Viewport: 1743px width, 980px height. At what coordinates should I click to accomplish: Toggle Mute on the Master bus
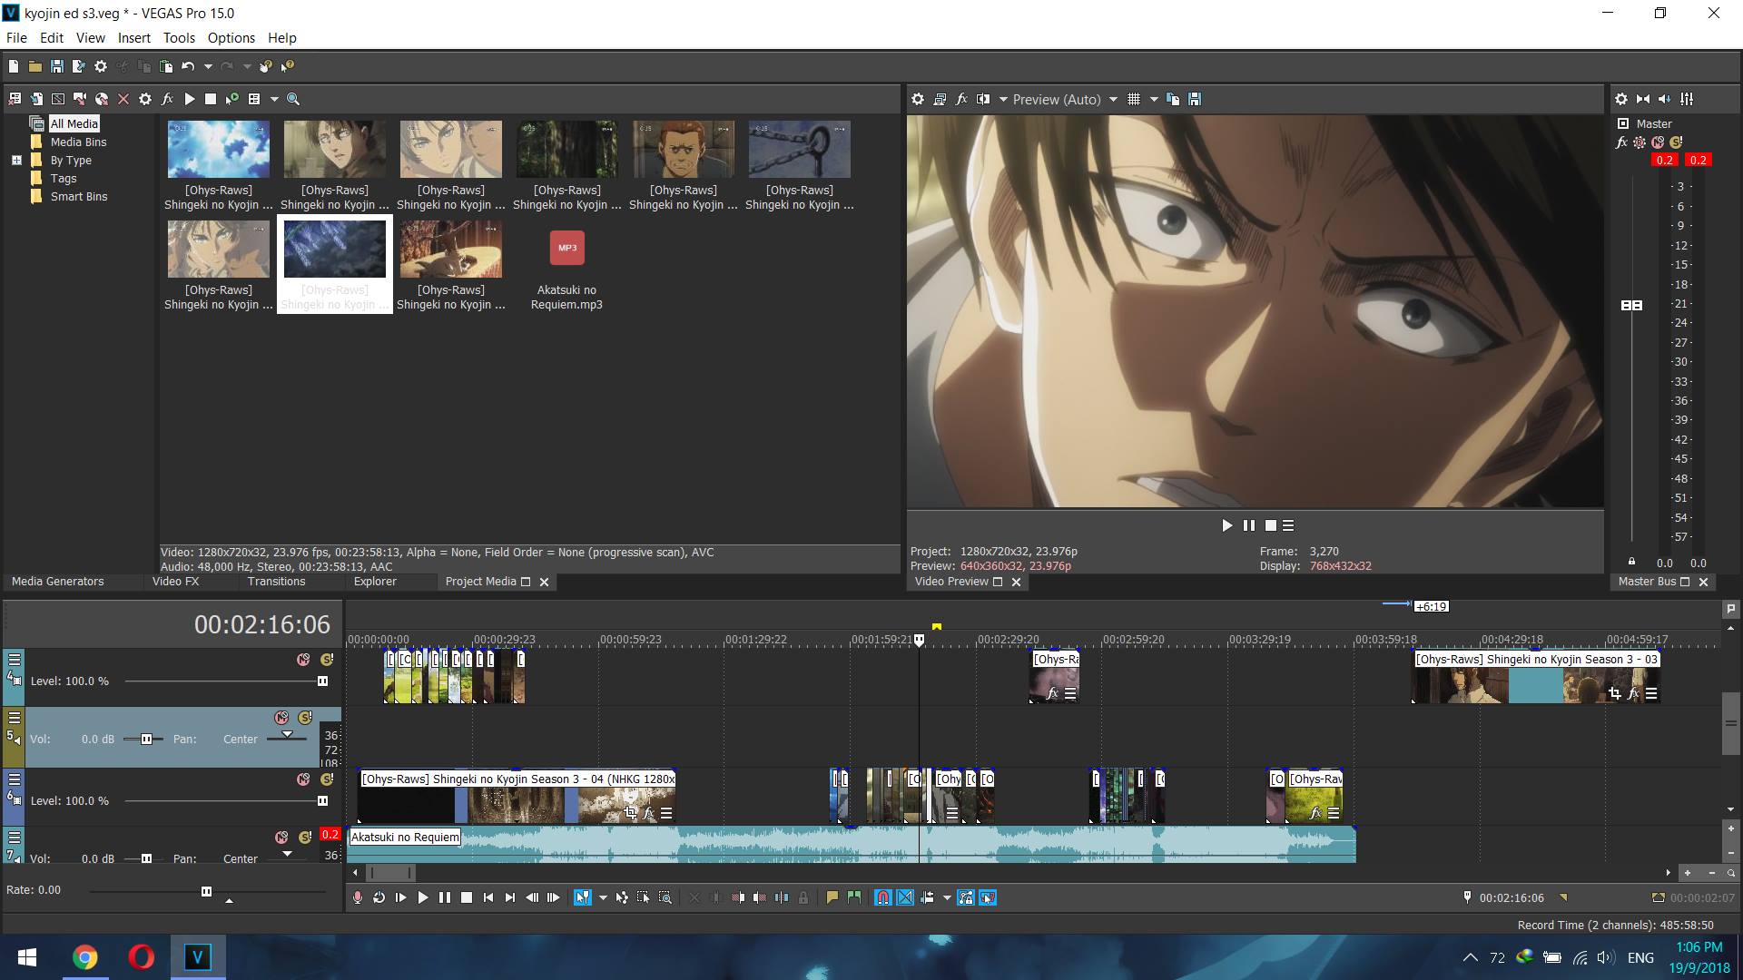point(1658,142)
